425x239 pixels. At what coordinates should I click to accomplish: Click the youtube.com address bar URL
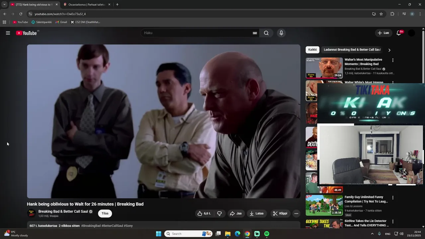(60, 14)
